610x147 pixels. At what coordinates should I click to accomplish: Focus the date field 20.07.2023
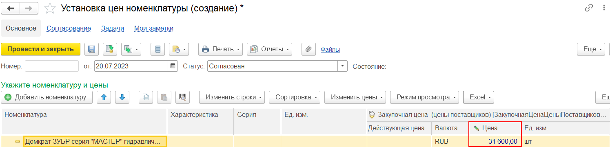(131, 66)
